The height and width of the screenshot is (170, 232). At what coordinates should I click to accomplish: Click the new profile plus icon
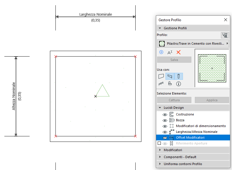(161, 52)
